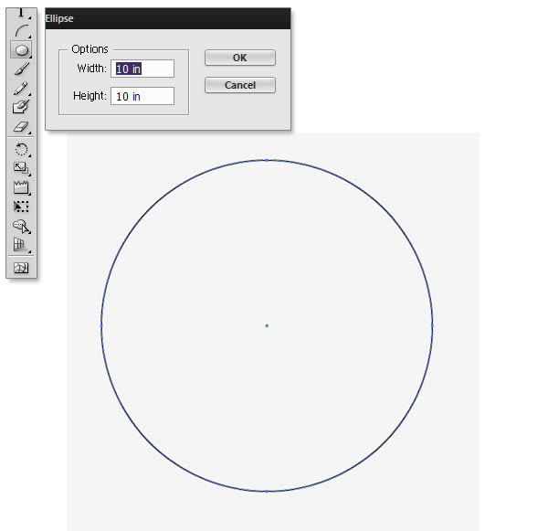The height and width of the screenshot is (531, 548).
Task: Confirm the Ellipse dialog with OK
Action: (x=240, y=58)
